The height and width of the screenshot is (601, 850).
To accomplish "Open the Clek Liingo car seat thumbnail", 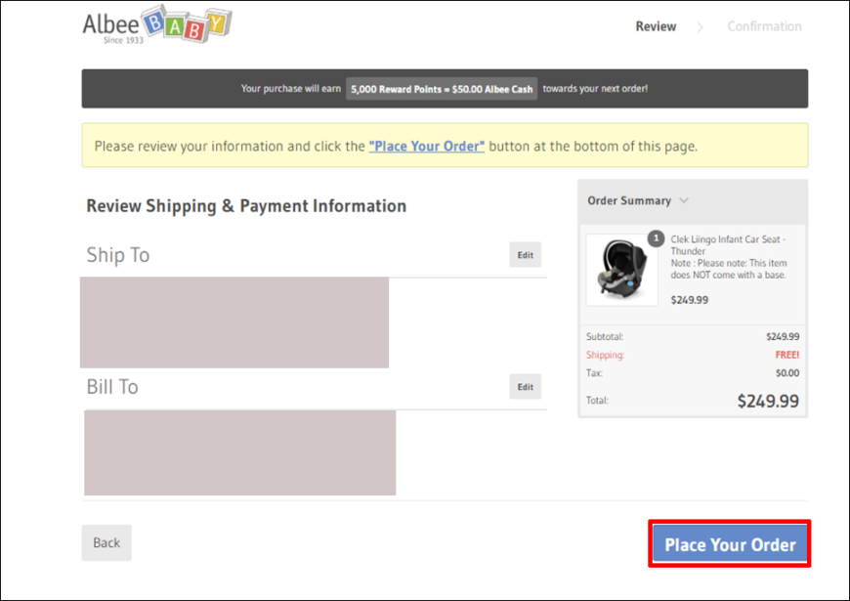I will coord(621,270).
